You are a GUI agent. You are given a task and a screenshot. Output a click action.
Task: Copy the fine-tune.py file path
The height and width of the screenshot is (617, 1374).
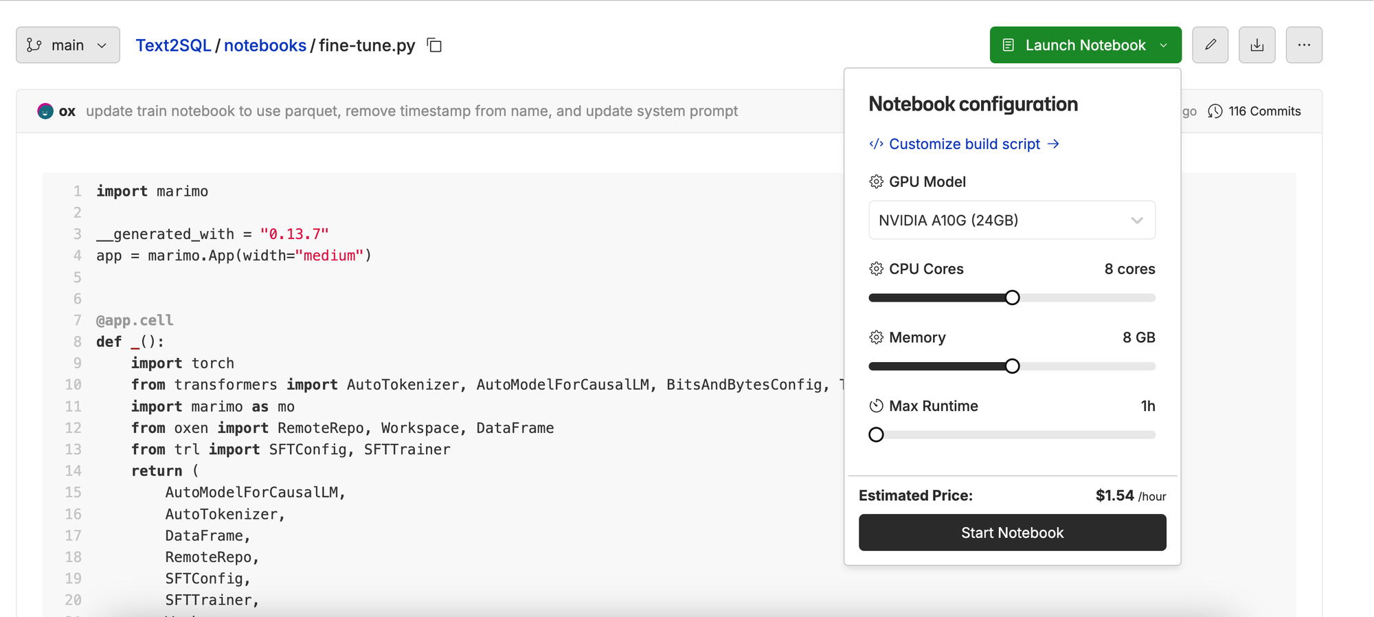(x=434, y=45)
